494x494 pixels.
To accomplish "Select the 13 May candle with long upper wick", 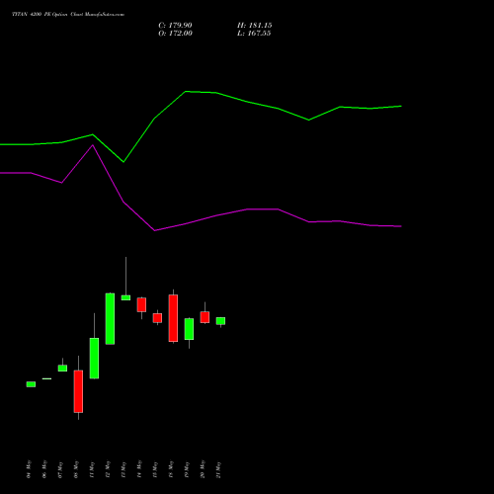I will (125, 297).
